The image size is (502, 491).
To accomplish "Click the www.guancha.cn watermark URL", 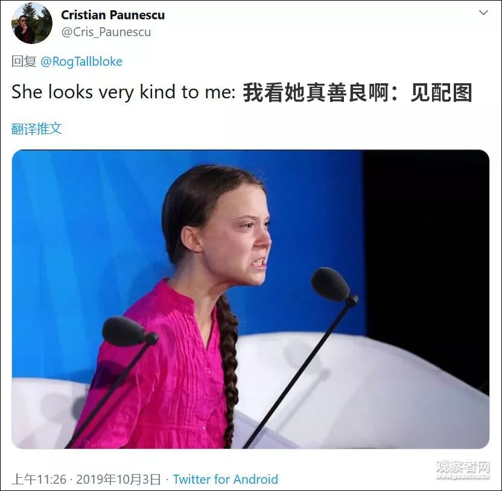I will (463, 477).
